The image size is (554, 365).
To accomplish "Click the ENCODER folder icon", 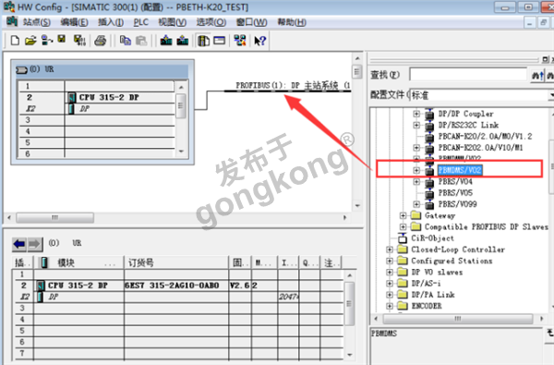I will tap(403, 306).
